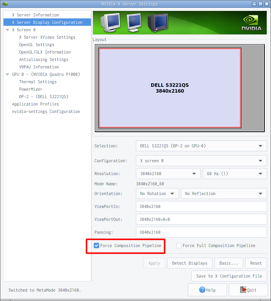Select X Server Display Configuration
This screenshot has width=271, height=301.
(x=47, y=22)
